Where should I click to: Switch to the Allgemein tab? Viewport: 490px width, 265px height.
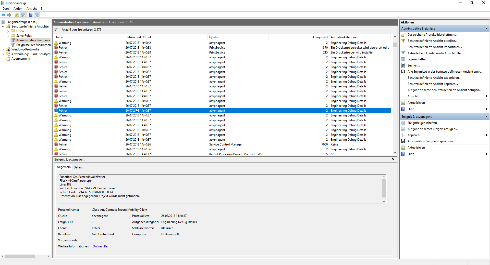point(64,167)
